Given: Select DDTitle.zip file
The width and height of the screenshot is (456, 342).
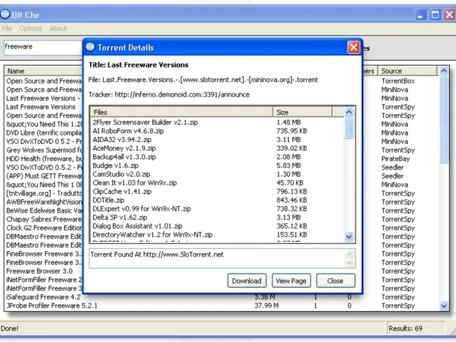Looking at the screenshot, I should pyautogui.click(x=108, y=201).
